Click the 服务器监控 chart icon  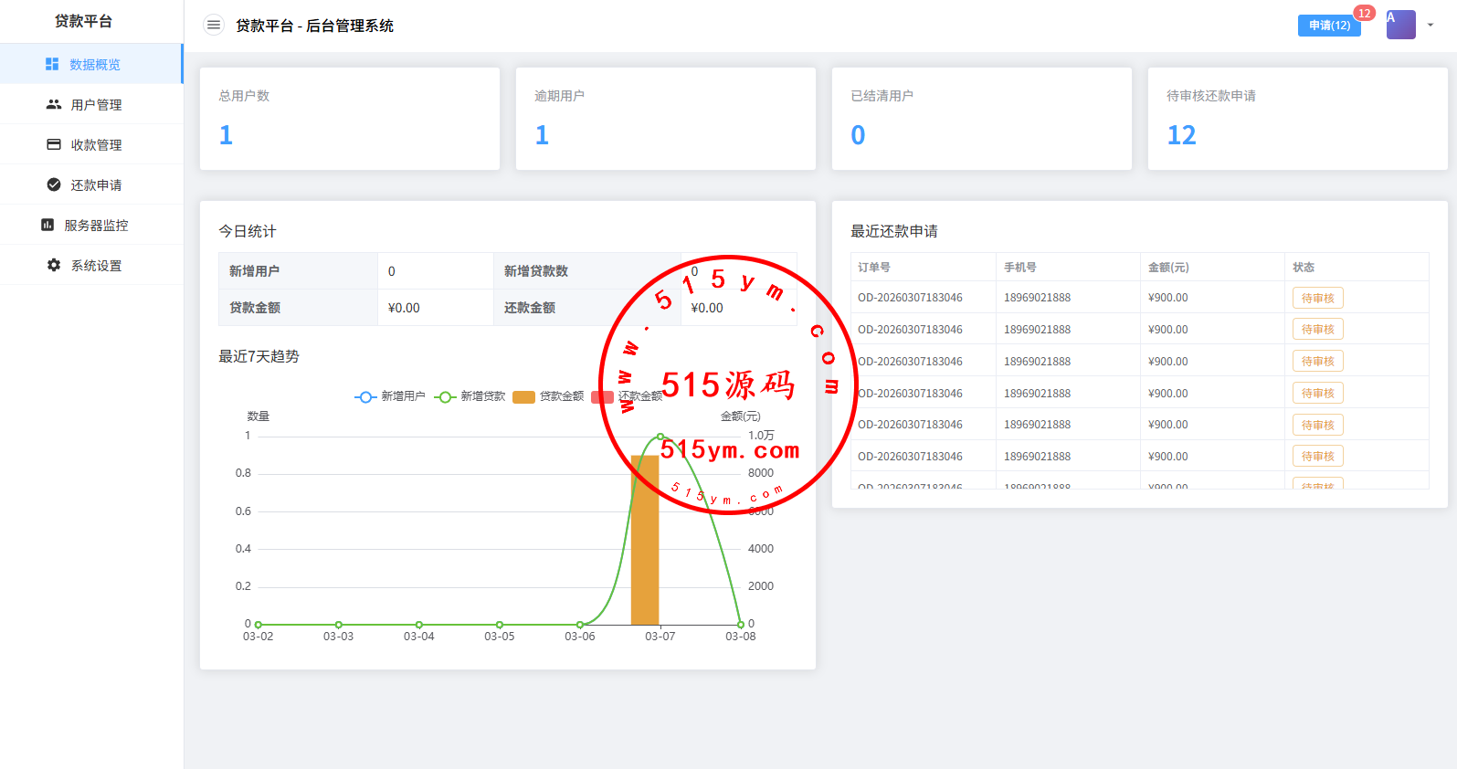(x=48, y=225)
